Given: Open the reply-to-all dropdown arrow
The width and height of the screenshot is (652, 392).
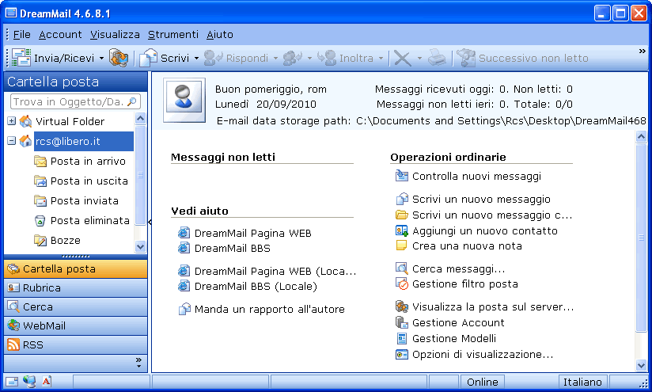Looking at the screenshot, I should tap(309, 59).
